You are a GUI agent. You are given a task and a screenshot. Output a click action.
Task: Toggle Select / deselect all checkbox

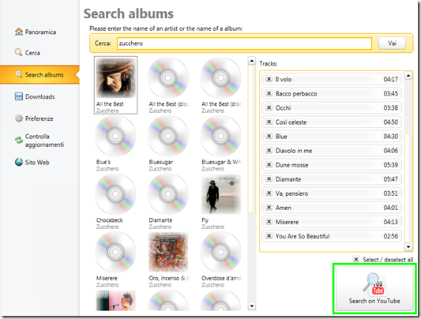pyautogui.click(x=356, y=260)
